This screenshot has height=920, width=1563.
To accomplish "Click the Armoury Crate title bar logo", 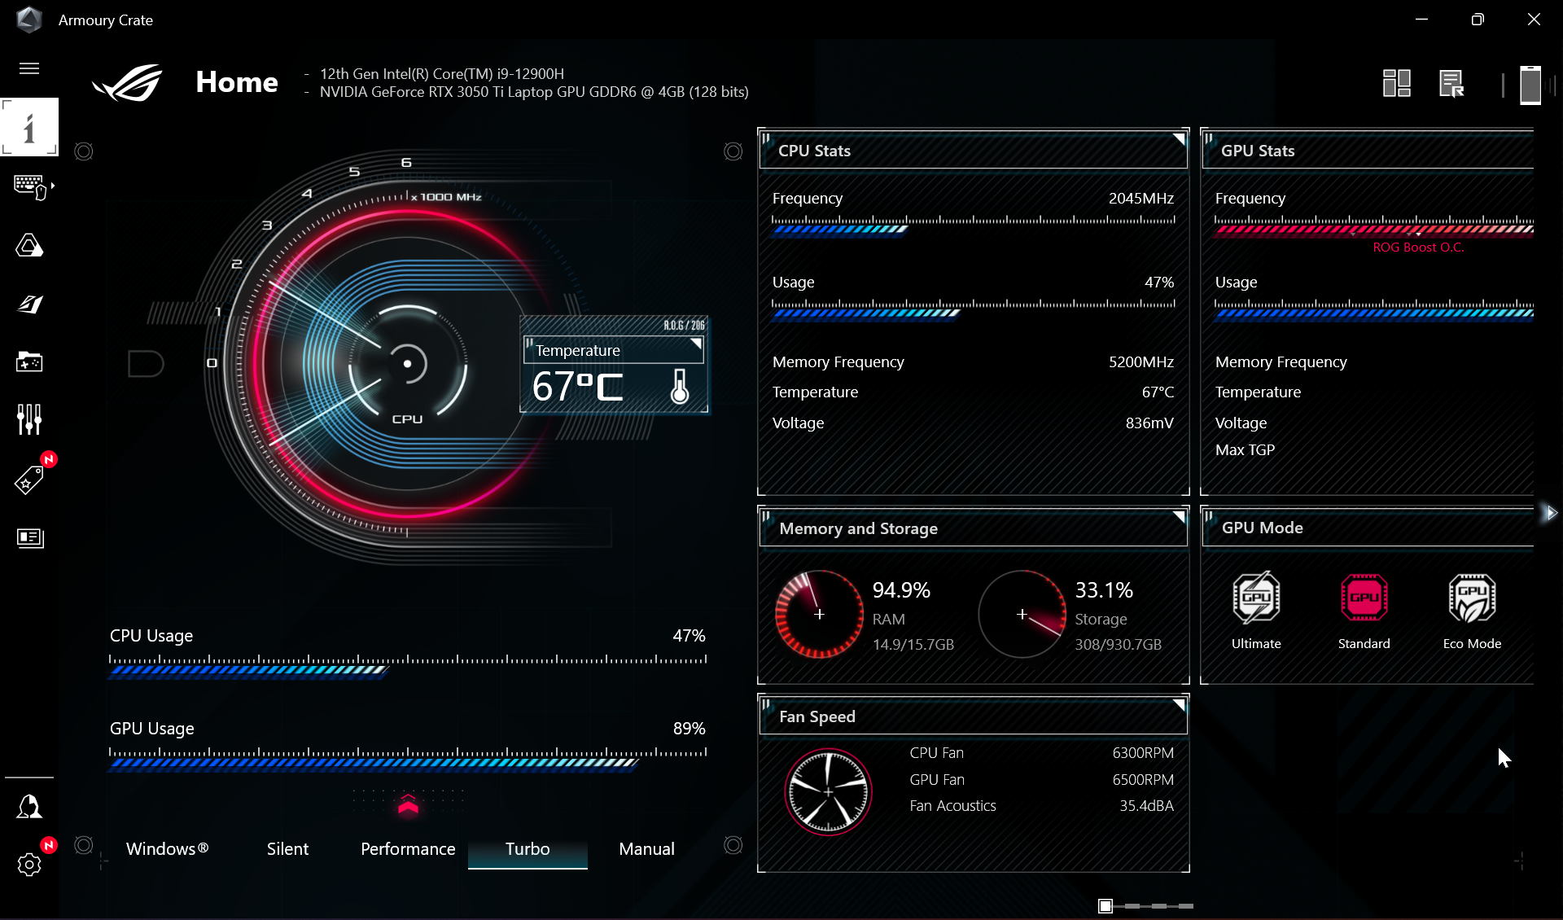I will pyautogui.click(x=29, y=20).
